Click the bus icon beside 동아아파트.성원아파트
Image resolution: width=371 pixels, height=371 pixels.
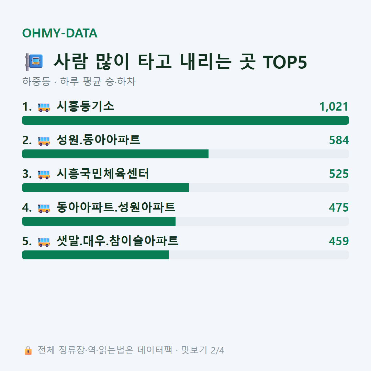44,208
